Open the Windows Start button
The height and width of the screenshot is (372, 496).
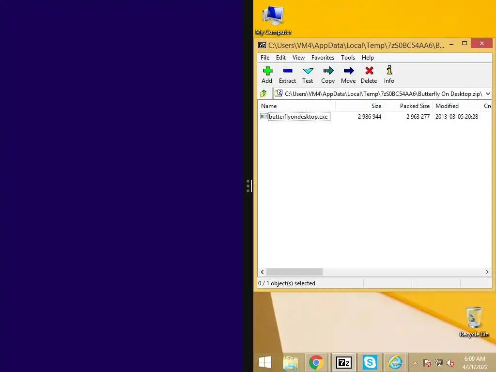[265, 362]
